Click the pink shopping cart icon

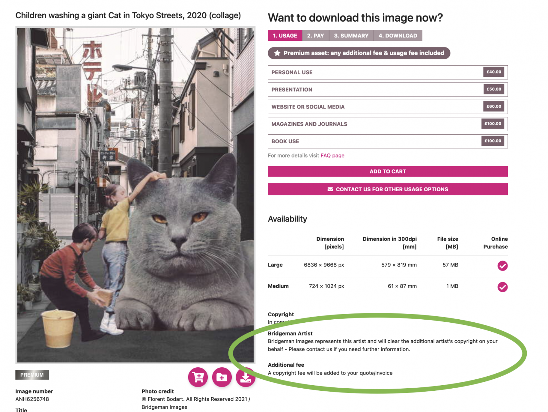point(198,377)
